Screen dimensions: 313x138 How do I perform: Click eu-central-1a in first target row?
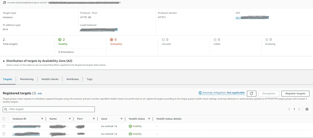109,126
